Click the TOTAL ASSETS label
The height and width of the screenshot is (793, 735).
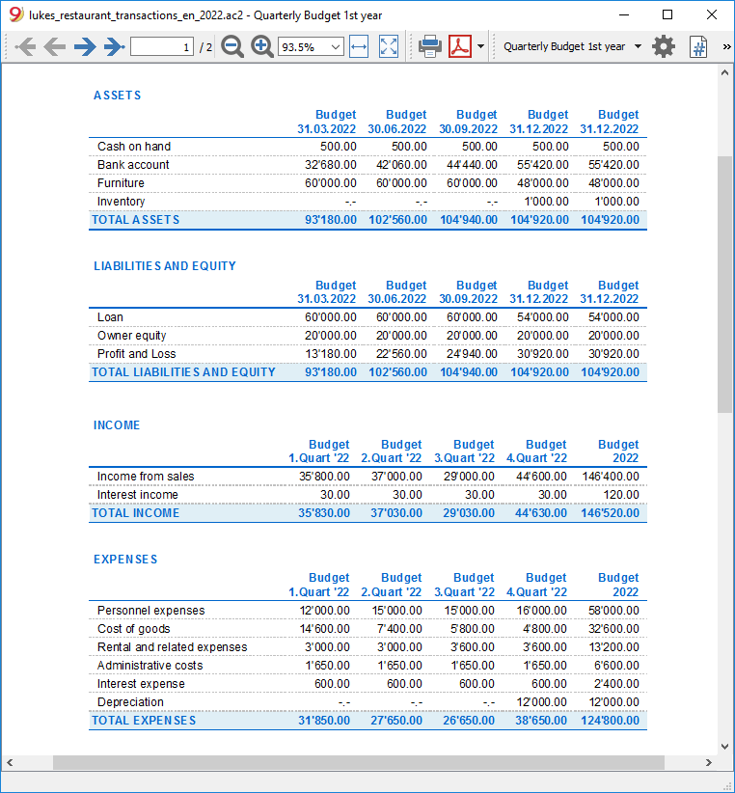click(135, 220)
